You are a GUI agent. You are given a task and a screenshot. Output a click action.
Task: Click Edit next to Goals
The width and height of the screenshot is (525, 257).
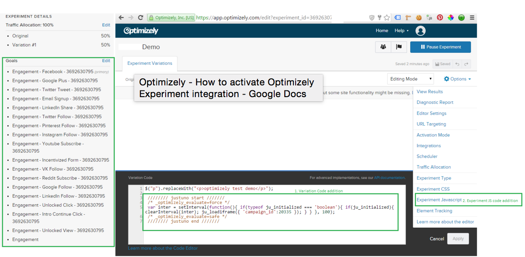coord(106,61)
